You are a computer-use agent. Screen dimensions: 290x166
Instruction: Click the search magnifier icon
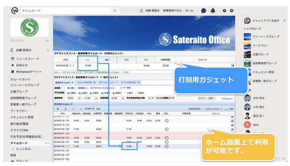115,11
